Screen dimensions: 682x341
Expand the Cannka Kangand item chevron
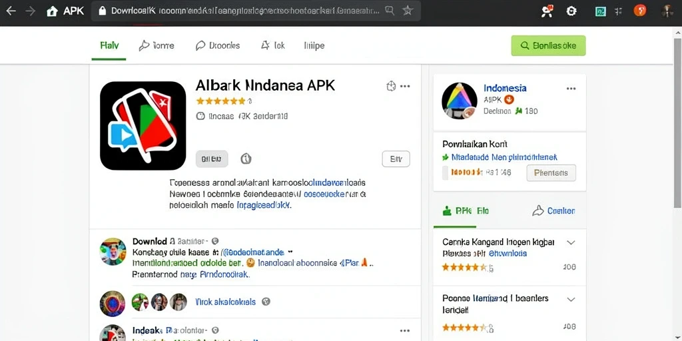(571, 242)
